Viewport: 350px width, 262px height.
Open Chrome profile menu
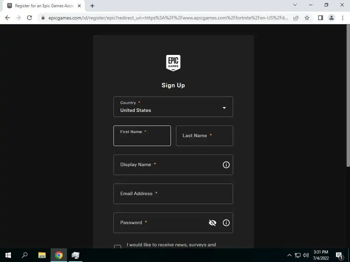(332, 18)
